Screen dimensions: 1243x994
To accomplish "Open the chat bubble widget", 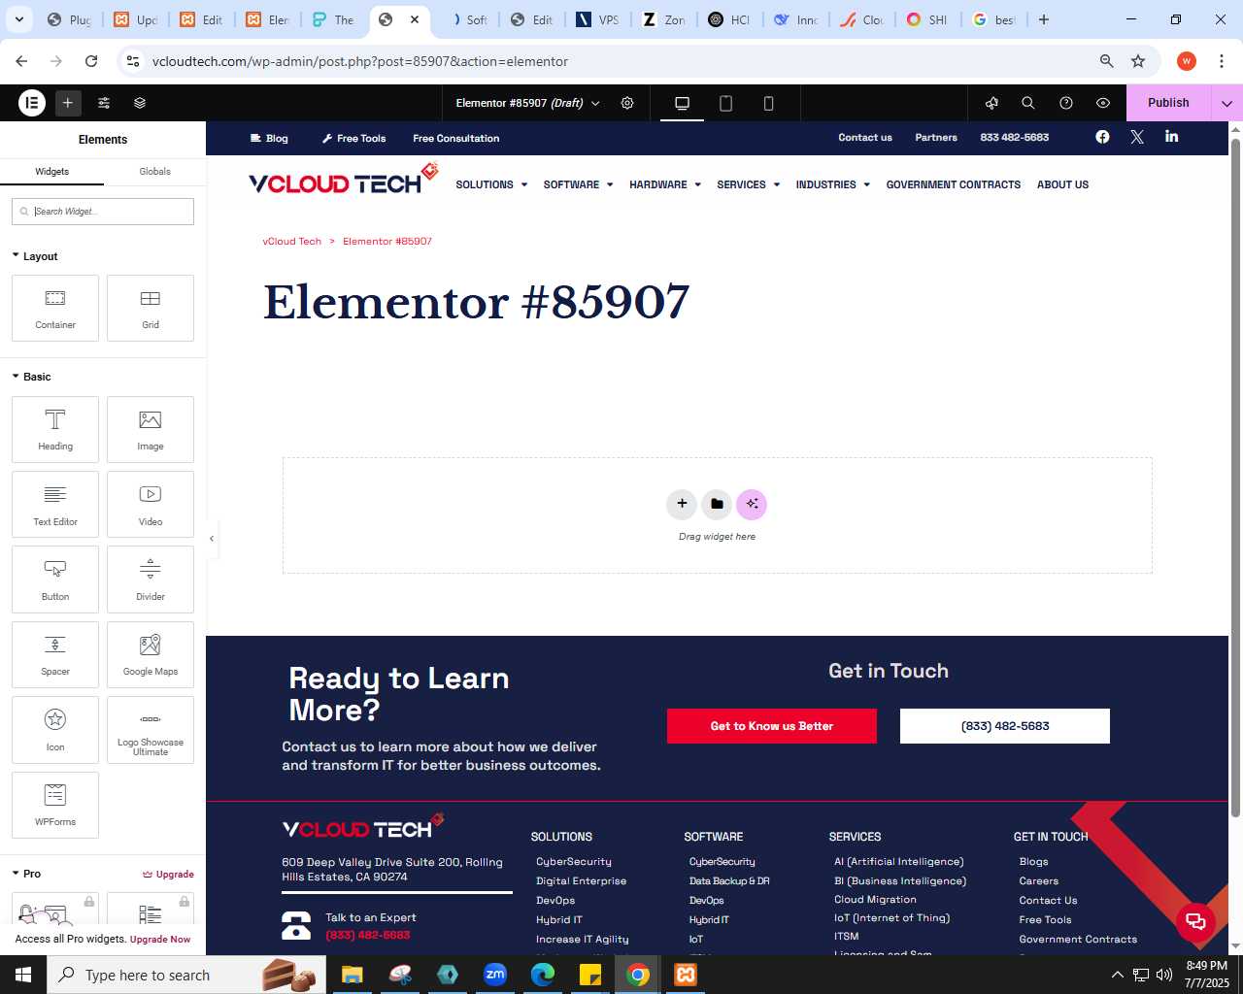I will coord(1196,921).
